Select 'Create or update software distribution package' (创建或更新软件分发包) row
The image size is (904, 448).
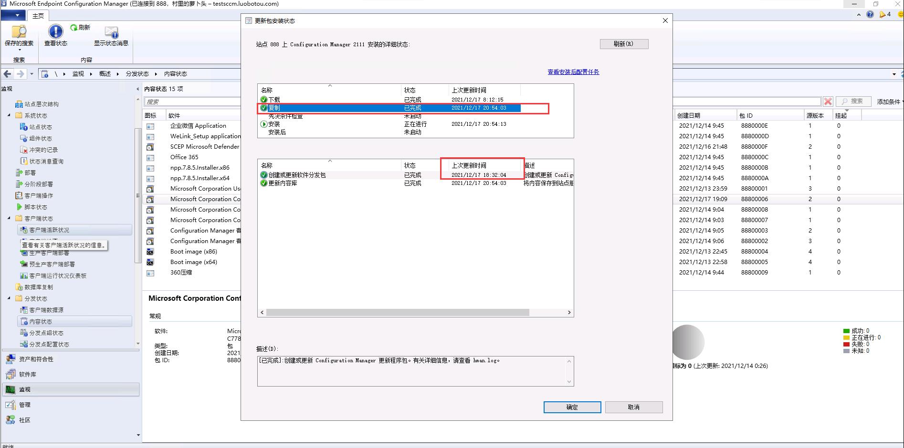pyautogui.click(x=415, y=175)
